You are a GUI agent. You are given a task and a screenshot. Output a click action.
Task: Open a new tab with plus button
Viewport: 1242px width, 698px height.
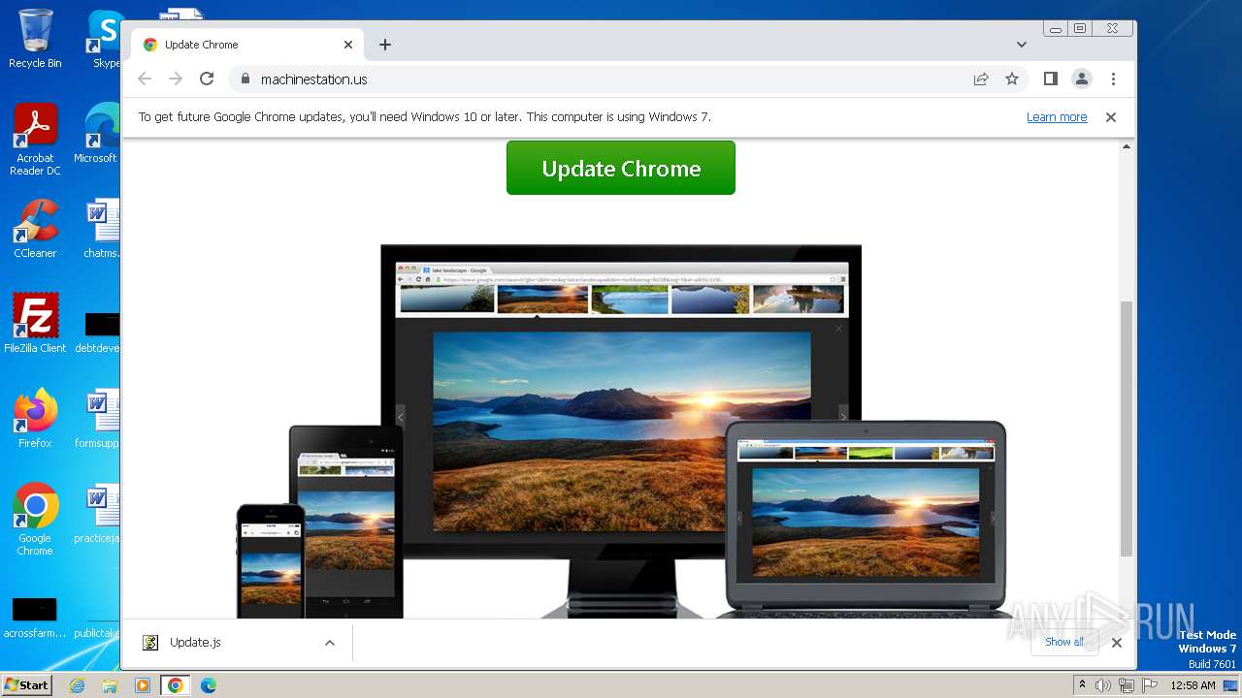(x=385, y=45)
